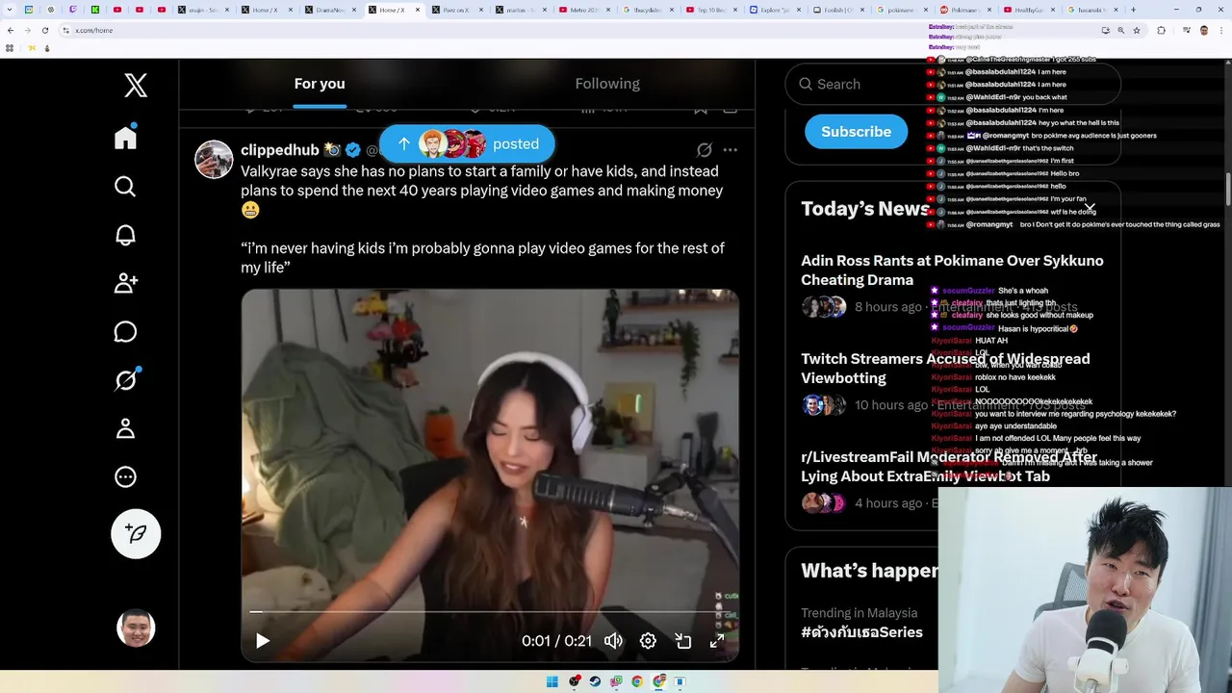This screenshot has height=693, width=1232.
Task: Open the clippedhub account name link
Action: pos(279,150)
